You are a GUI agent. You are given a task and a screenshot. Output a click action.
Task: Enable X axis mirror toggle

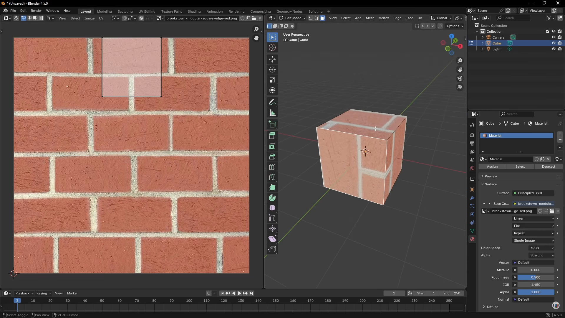[423, 26]
